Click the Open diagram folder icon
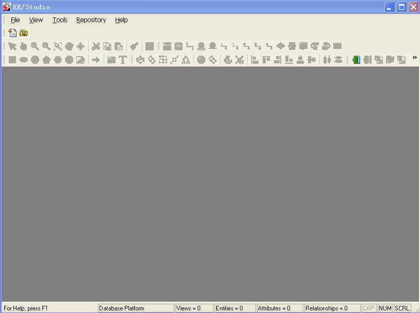420x313 pixels. pos(24,33)
